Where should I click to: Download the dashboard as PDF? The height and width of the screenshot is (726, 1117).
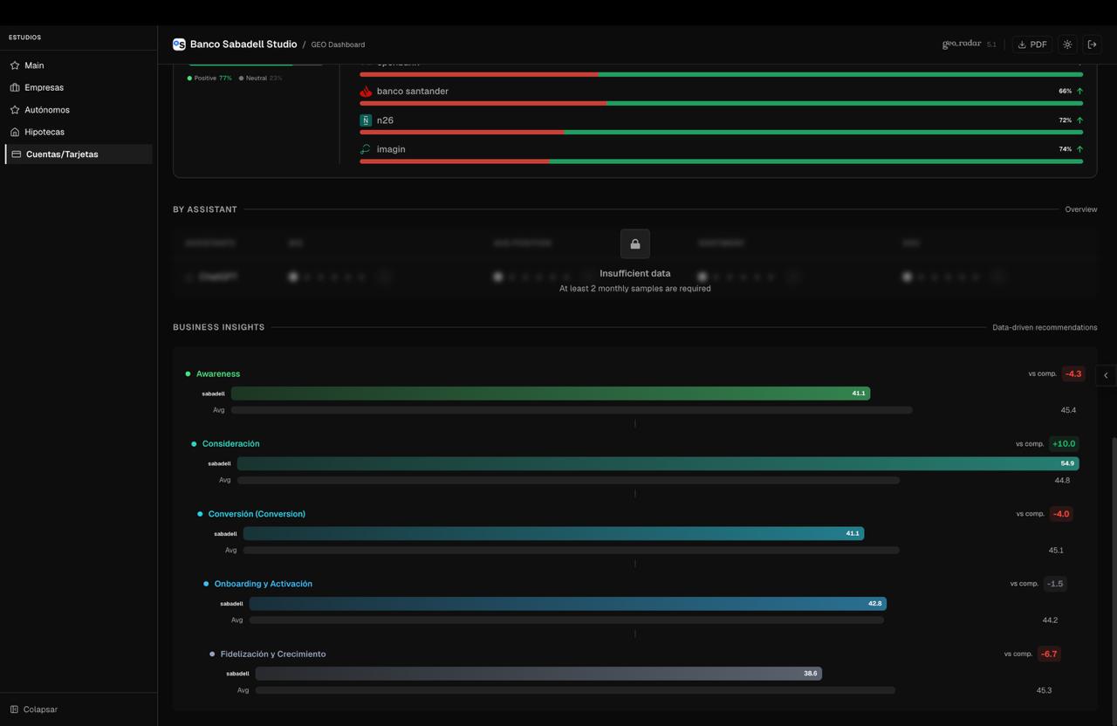click(1031, 45)
